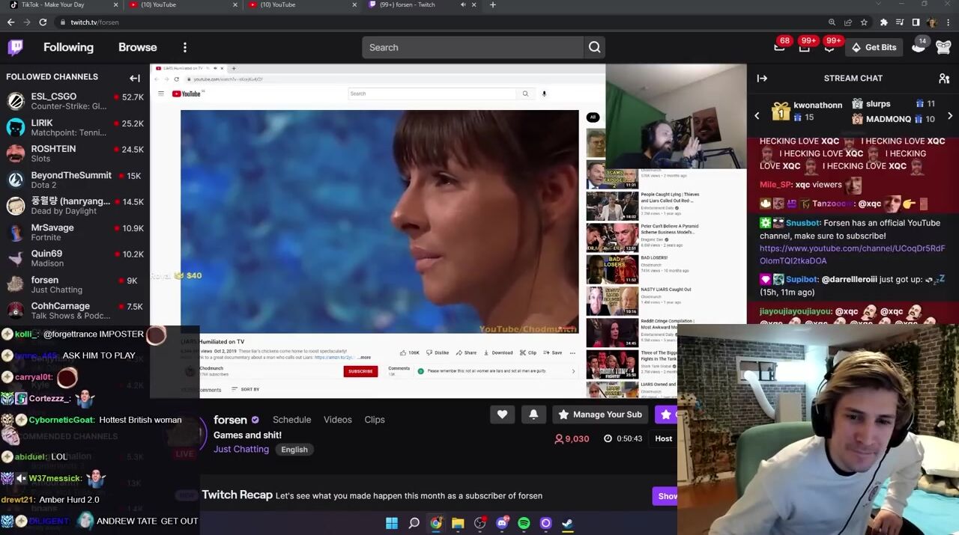Image resolution: width=959 pixels, height=535 pixels.
Task: Click the Twitch logo home icon
Action: [x=16, y=47]
